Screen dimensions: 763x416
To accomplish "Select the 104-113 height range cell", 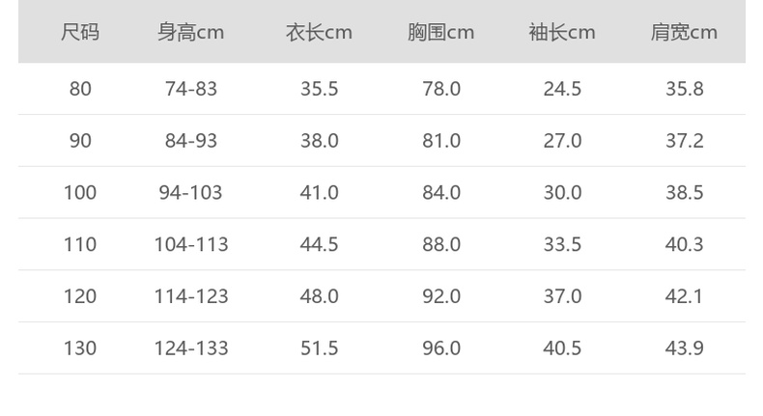I will pyautogui.click(x=191, y=245).
